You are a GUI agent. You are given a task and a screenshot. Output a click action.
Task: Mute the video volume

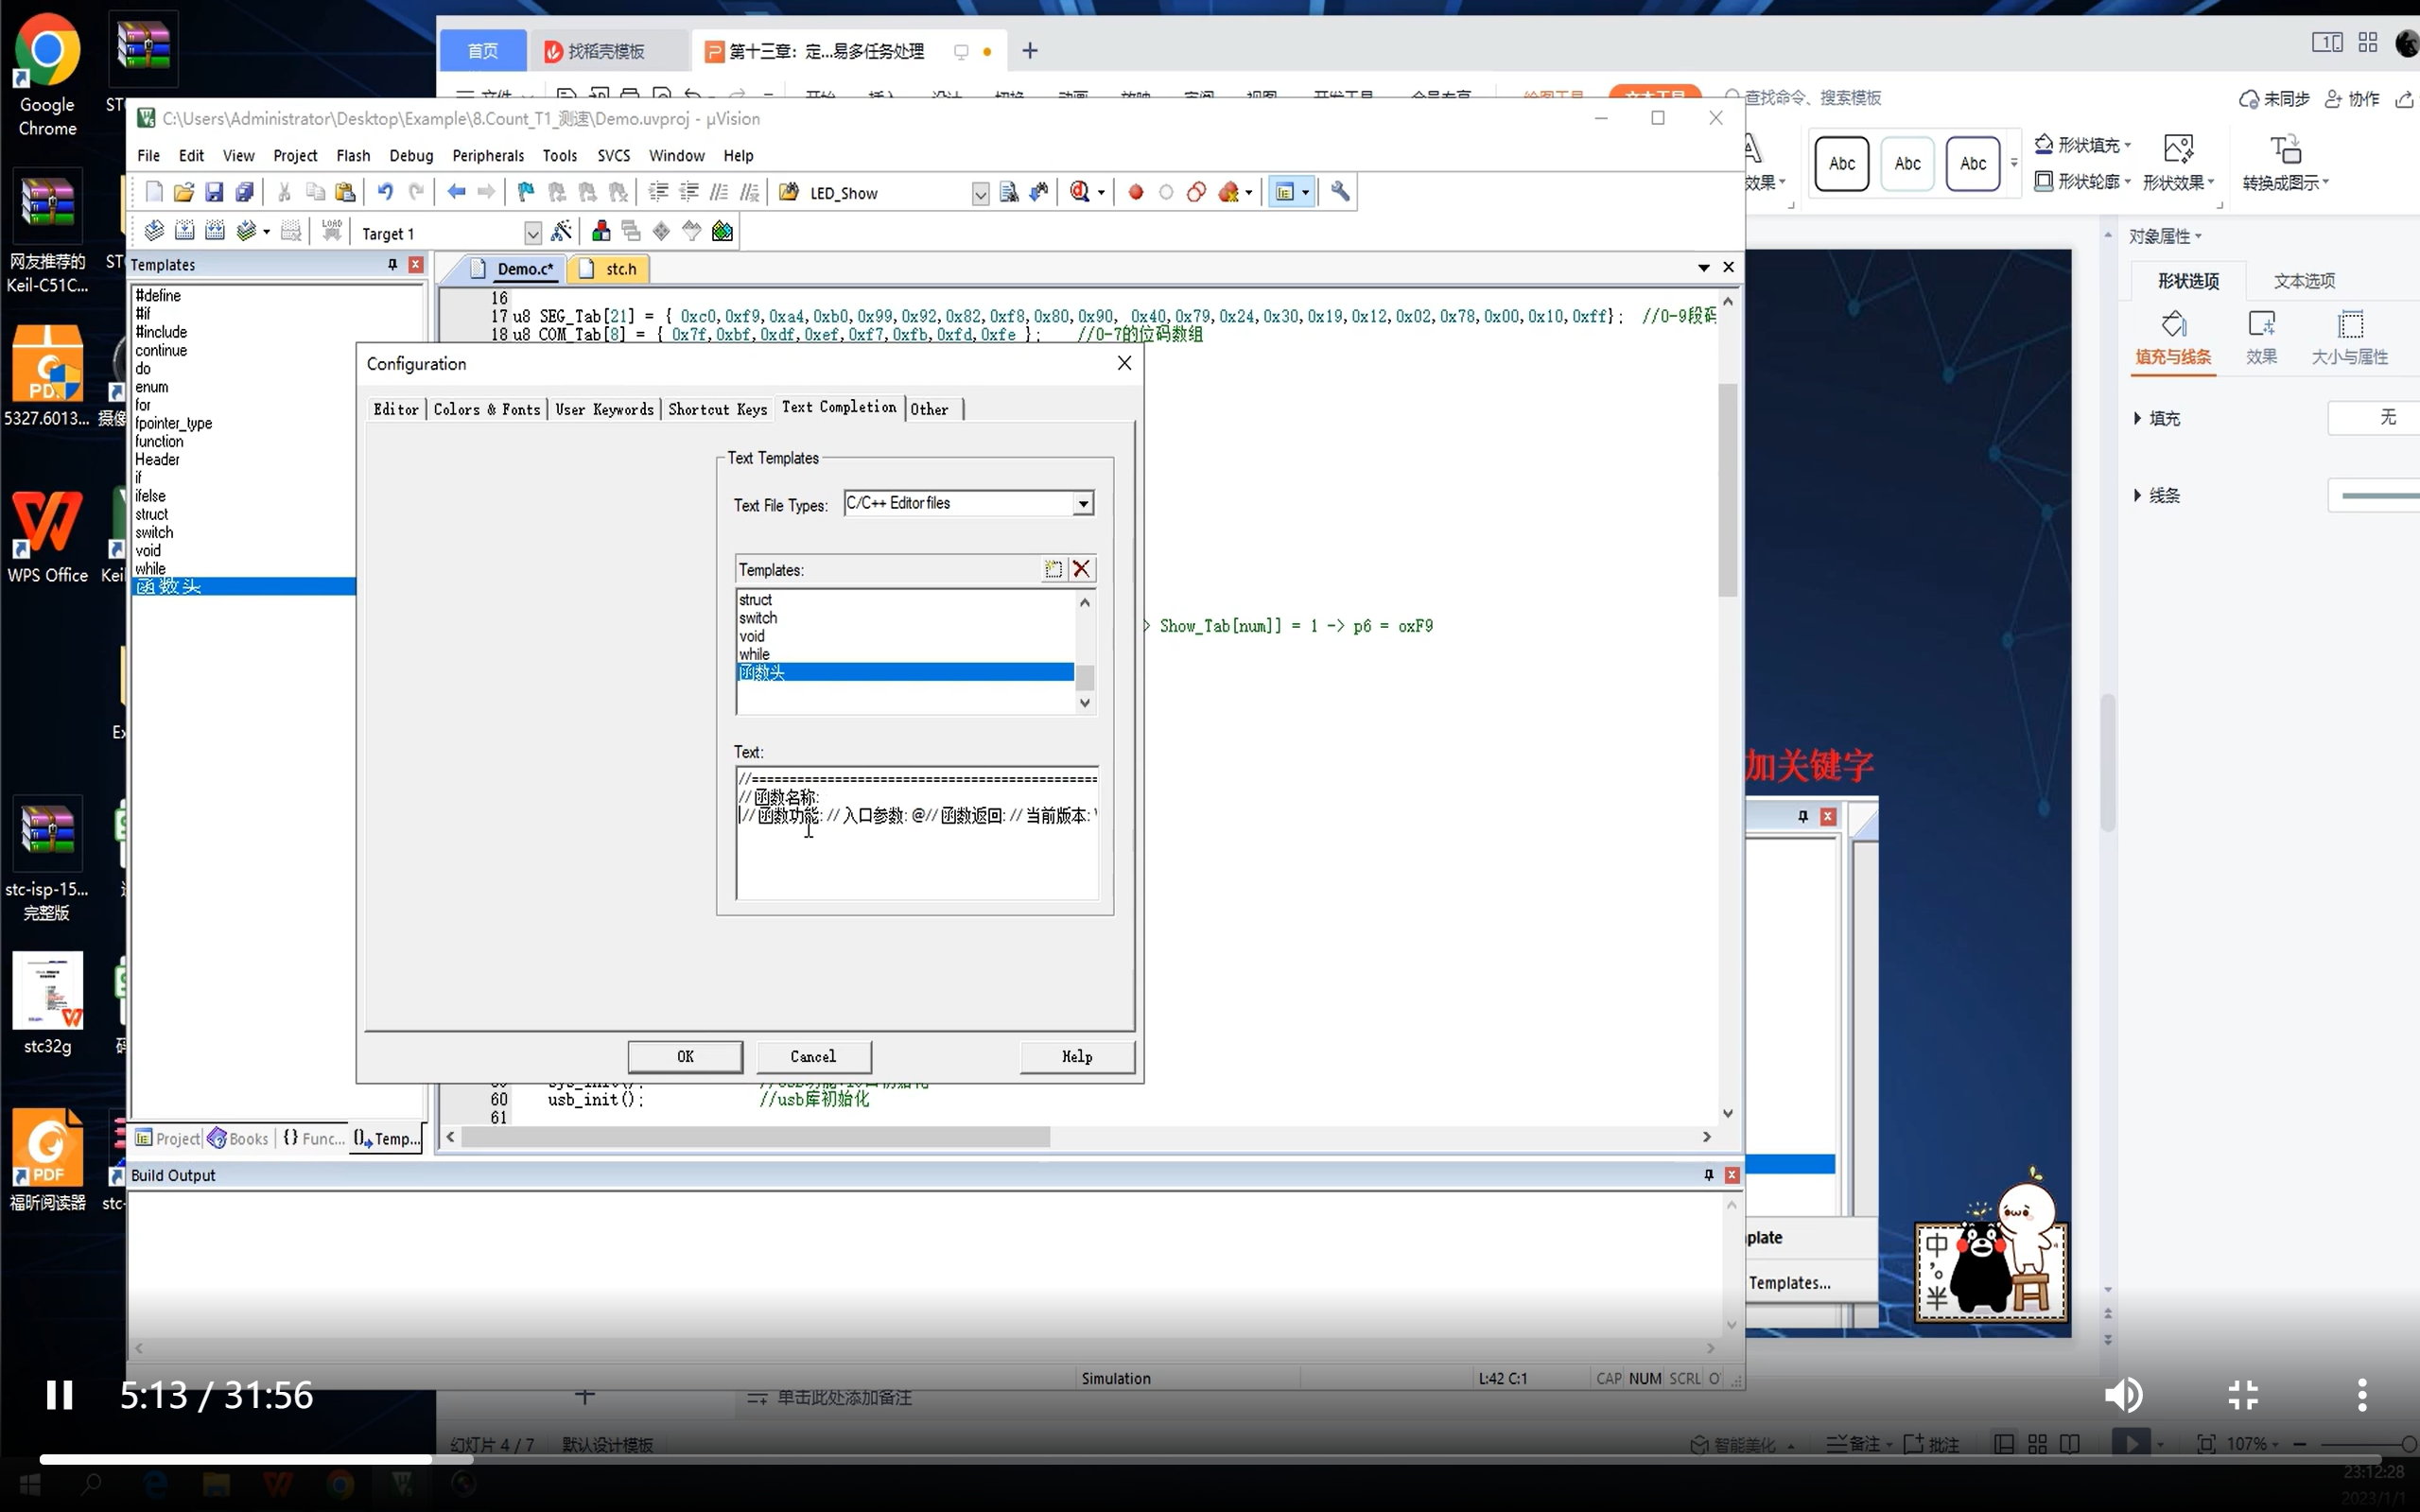[2123, 1394]
